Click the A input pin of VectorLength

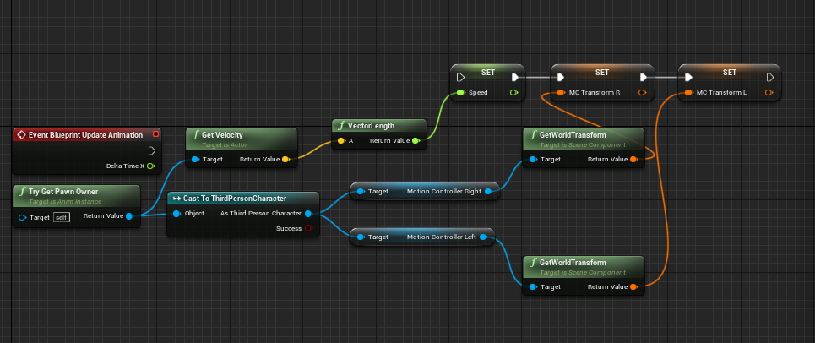coord(341,141)
